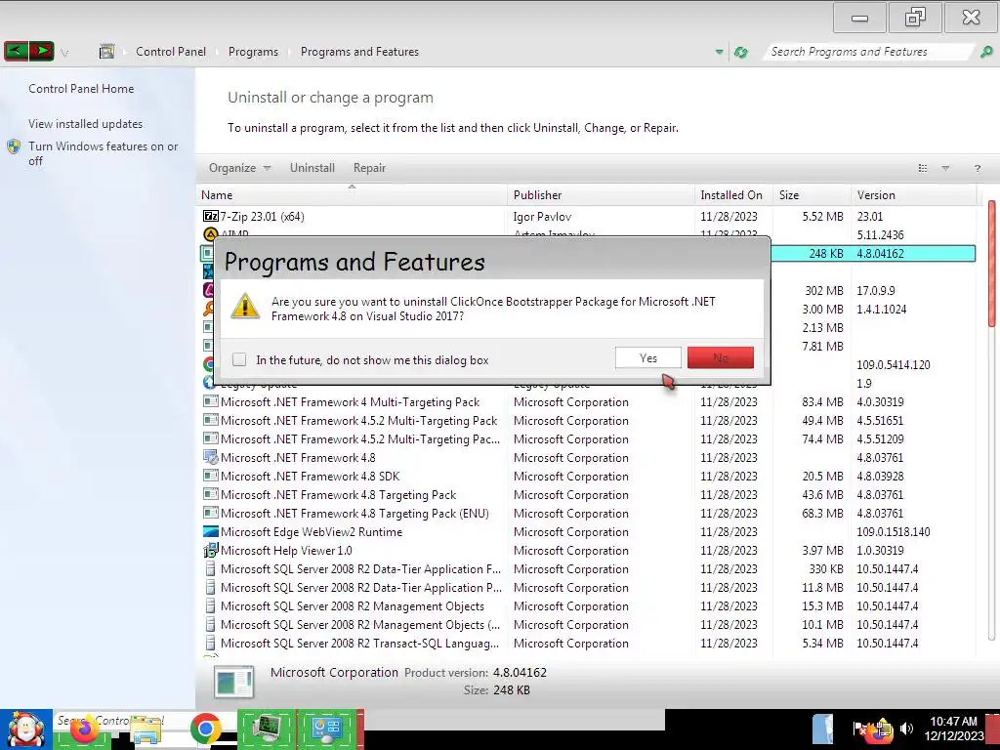Click Yes to confirm uninstall

click(x=648, y=357)
